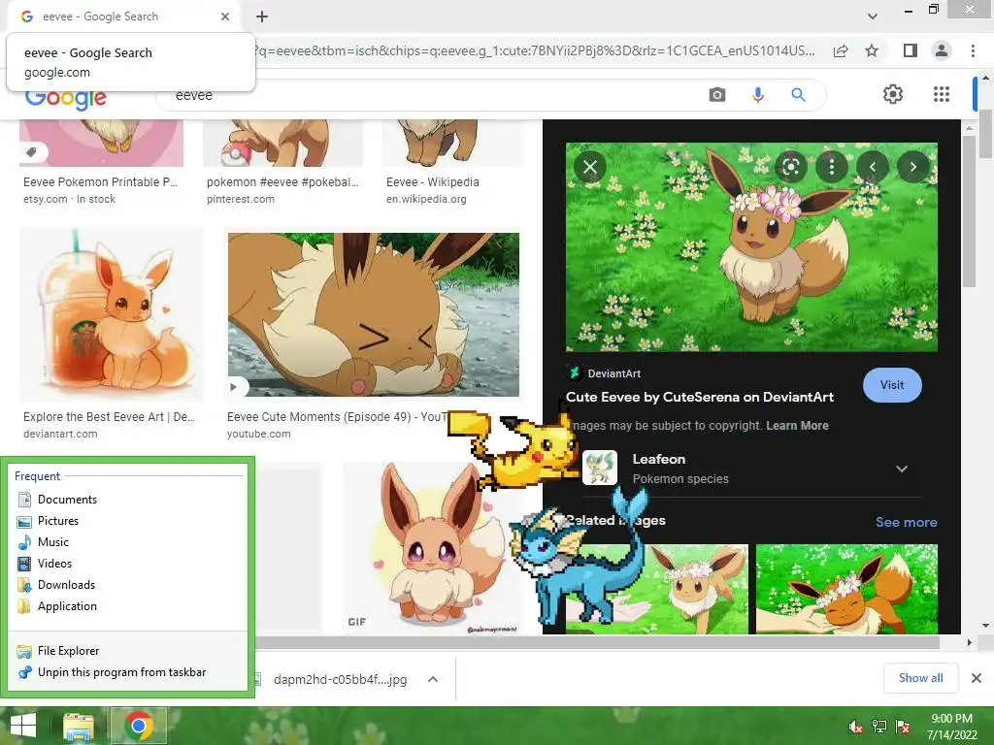994x745 pixels.
Task: Click the blue search magnifier icon
Action: [798, 95]
